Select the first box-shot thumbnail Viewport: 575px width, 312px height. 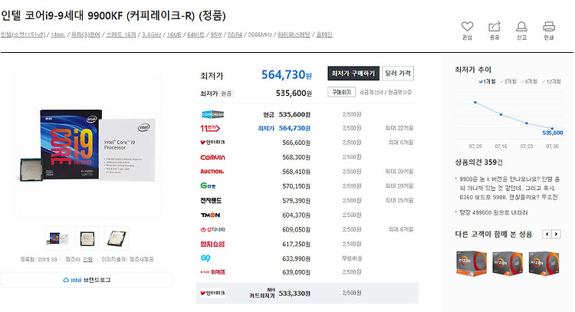(x=58, y=238)
